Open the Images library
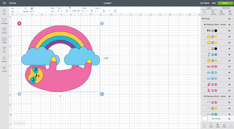The height and width of the screenshot is (129, 234). point(4,40)
